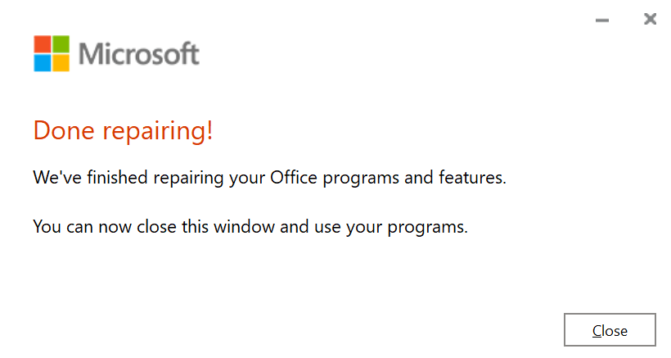Click the red square of the Microsoft logo

43,44
